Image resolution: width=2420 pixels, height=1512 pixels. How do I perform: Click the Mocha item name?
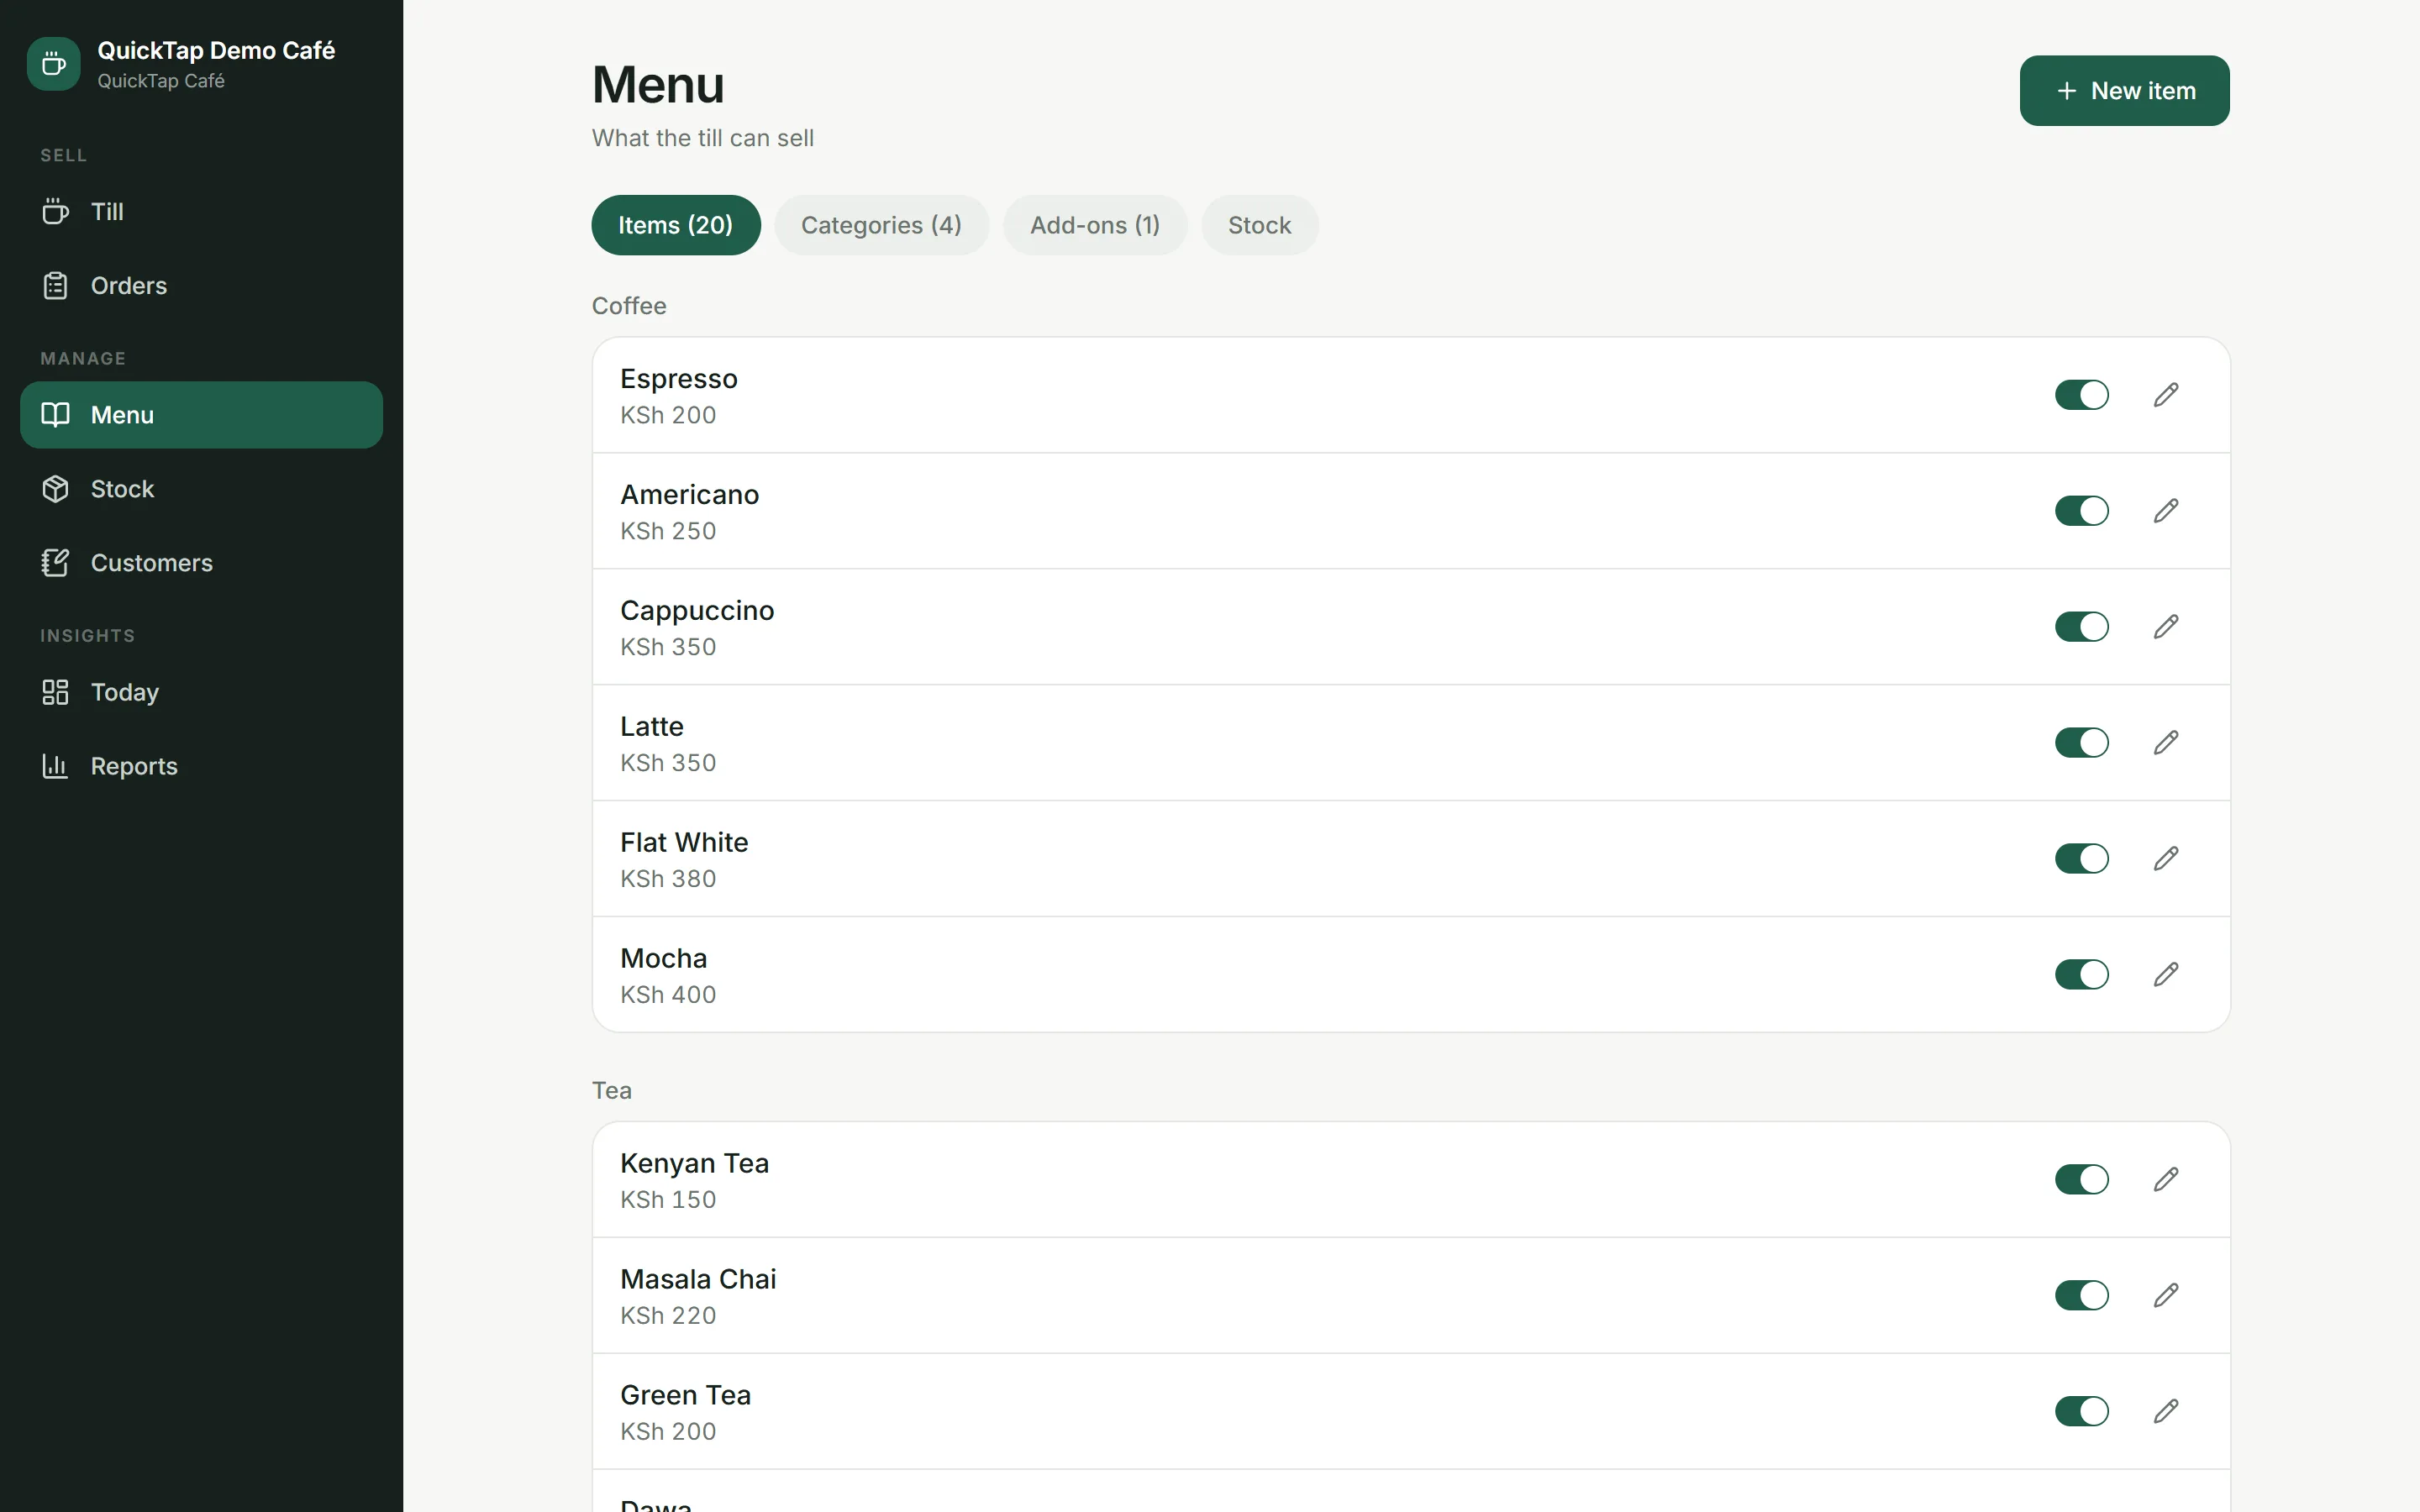pyautogui.click(x=664, y=958)
